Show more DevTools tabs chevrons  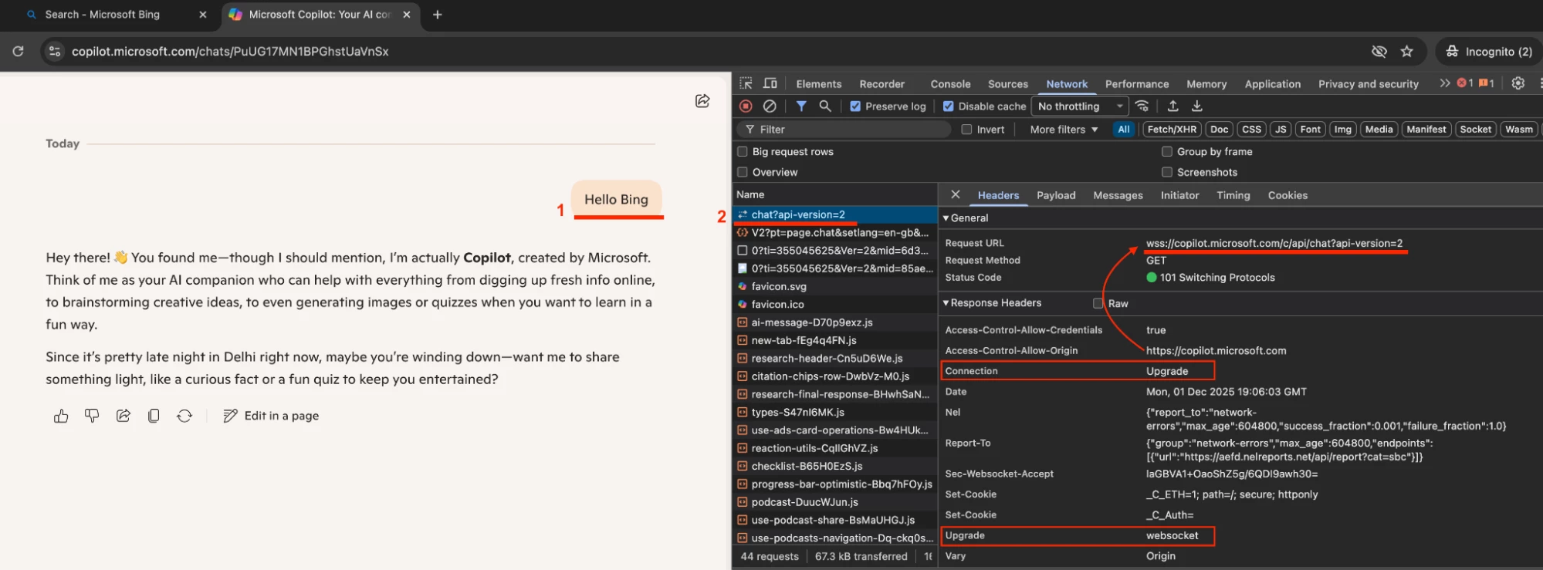pos(1444,83)
